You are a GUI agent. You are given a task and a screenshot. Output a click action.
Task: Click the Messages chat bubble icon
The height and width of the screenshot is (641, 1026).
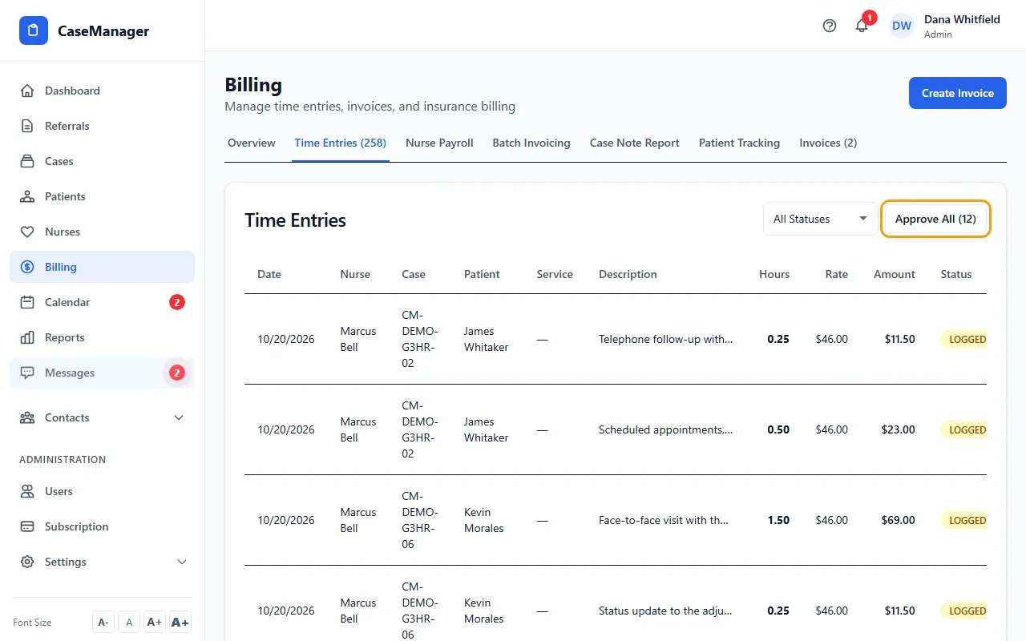(x=27, y=373)
